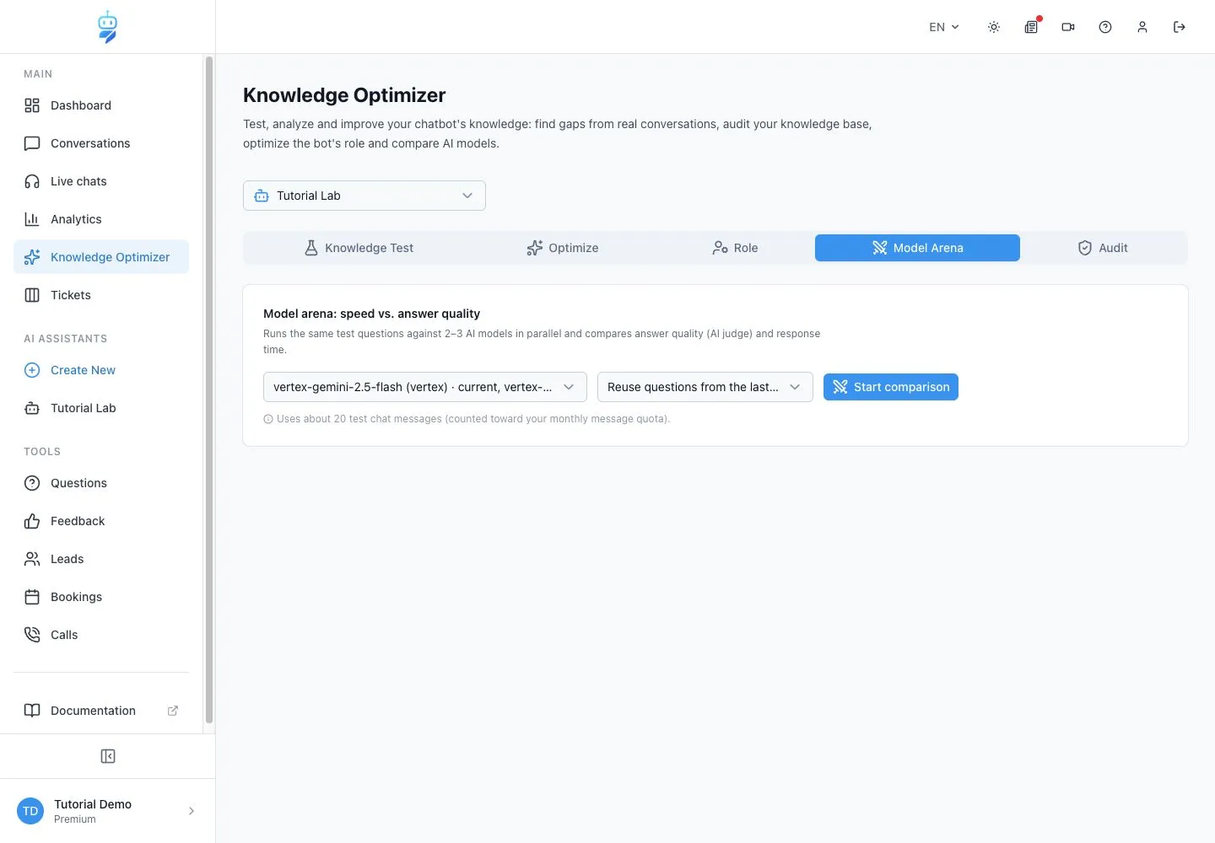Open the user profile icon
This screenshot has height=843, width=1215.
(x=1142, y=27)
